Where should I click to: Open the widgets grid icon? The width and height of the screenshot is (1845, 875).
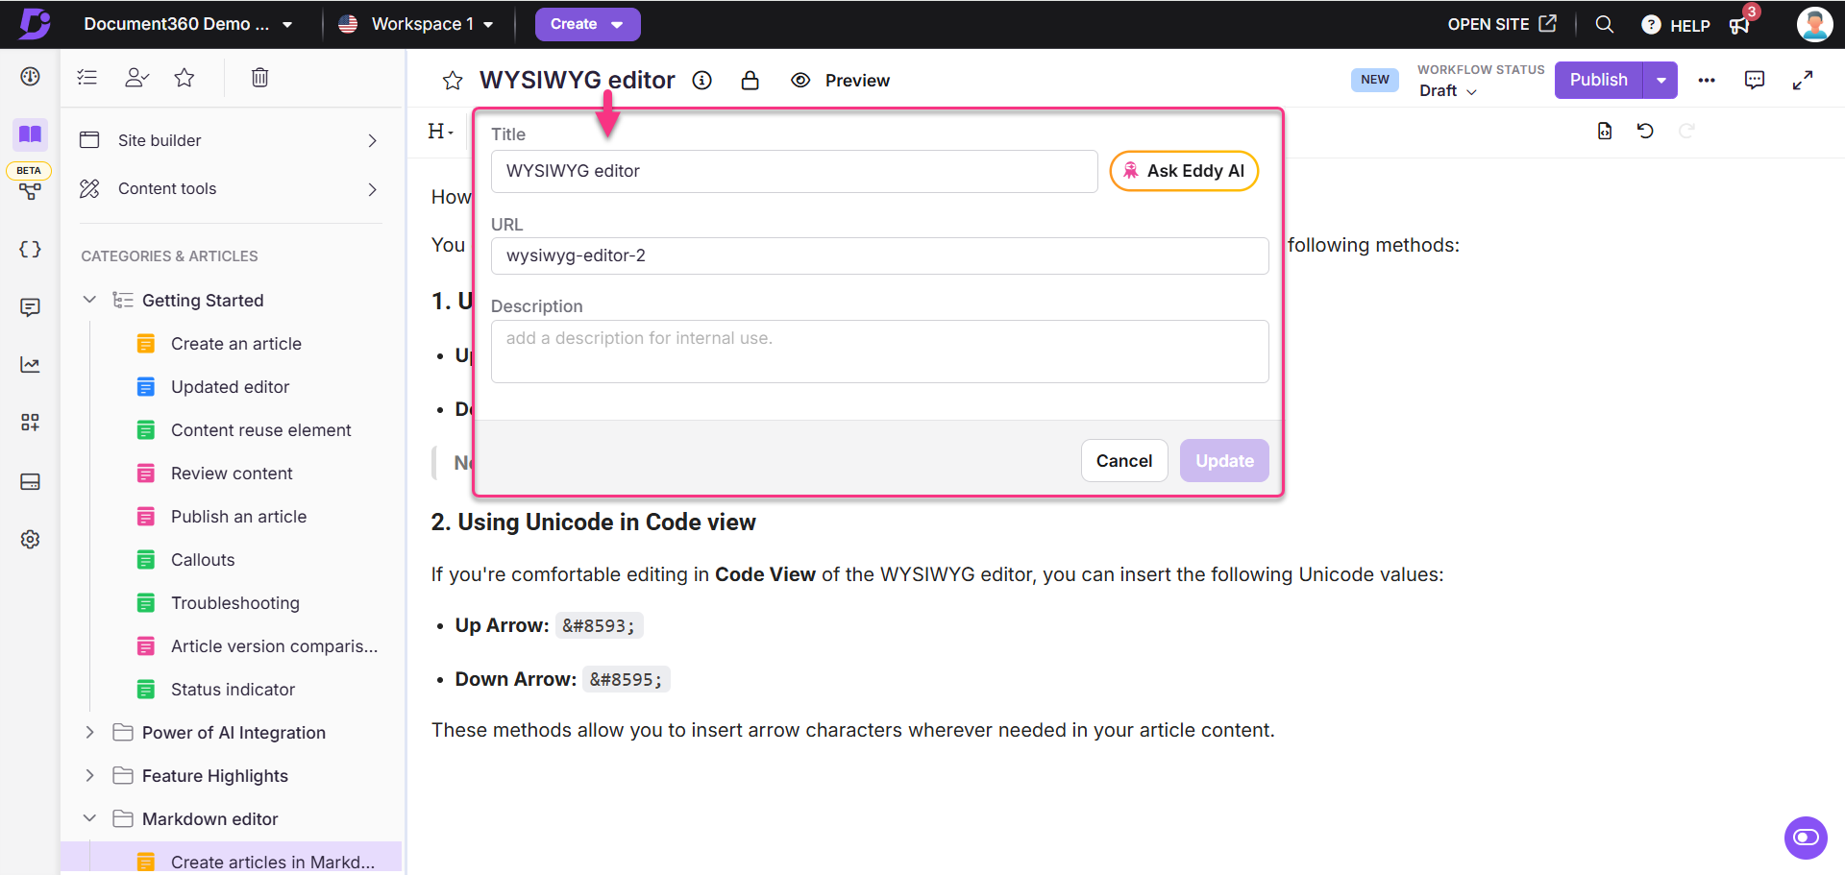(30, 423)
